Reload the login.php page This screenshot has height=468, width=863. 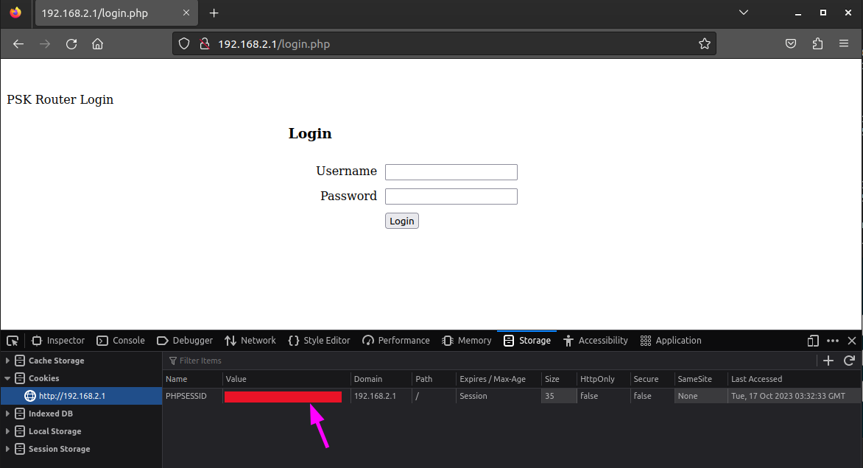tap(71, 43)
